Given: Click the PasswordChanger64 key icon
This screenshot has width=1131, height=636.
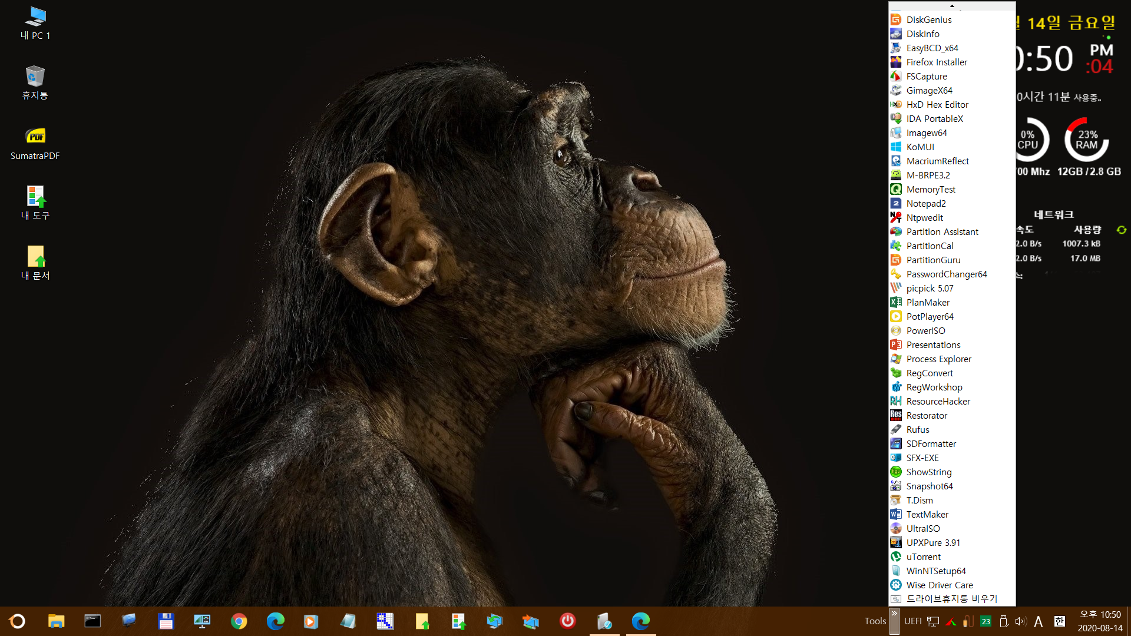Looking at the screenshot, I should (x=896, y=274).
